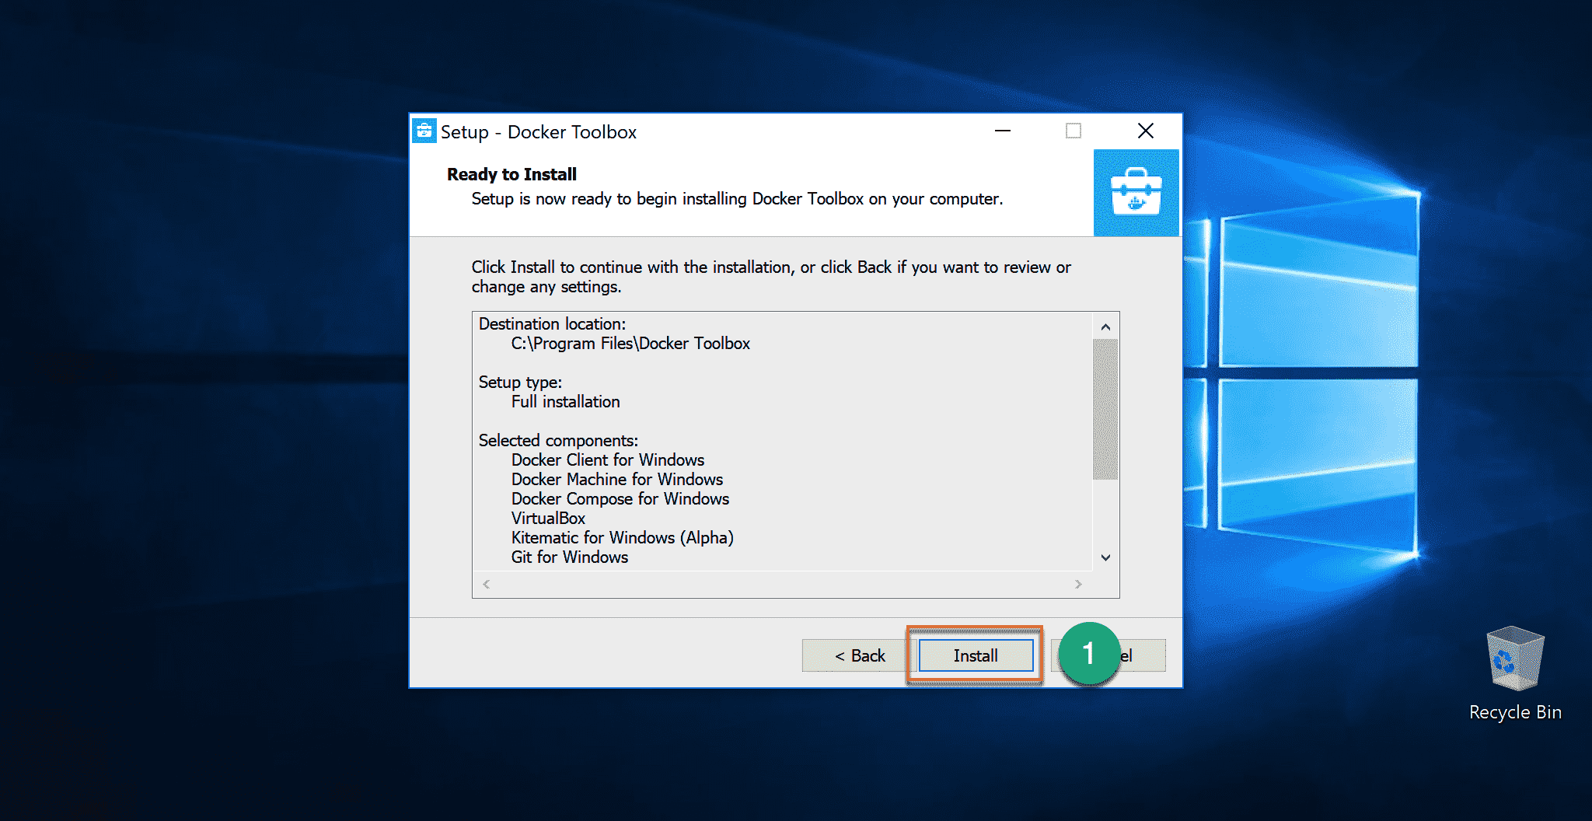1592x821 pixels.
Task: Click 'Docker Machine for Windows' line
Action: pyautogui.click(x=617, y=480)
